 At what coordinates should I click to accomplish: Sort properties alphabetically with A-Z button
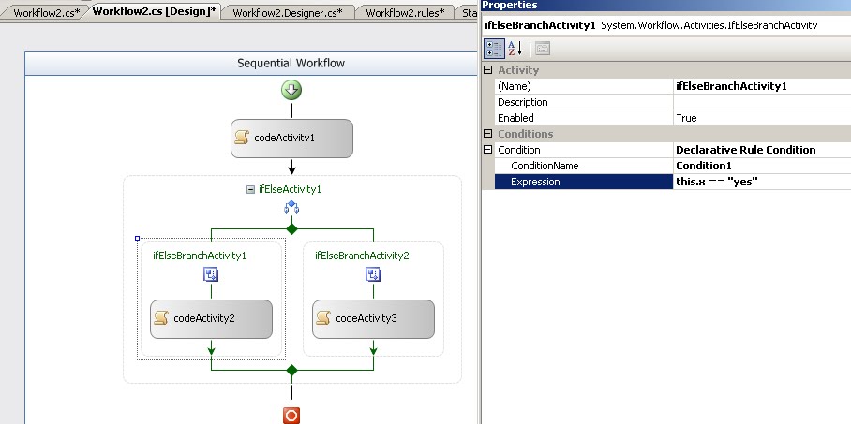[x=515, y=49]
